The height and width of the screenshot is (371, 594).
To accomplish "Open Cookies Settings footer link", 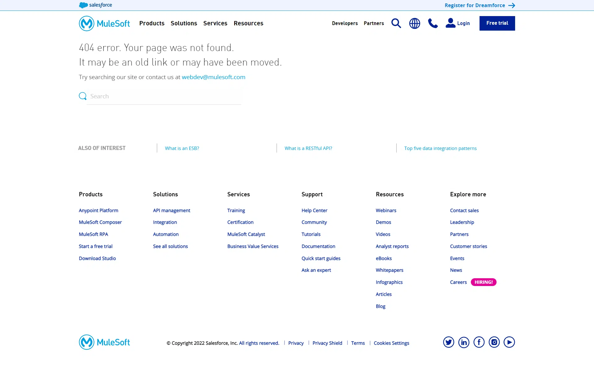I will pyautogui.click(x=391, y=343).
